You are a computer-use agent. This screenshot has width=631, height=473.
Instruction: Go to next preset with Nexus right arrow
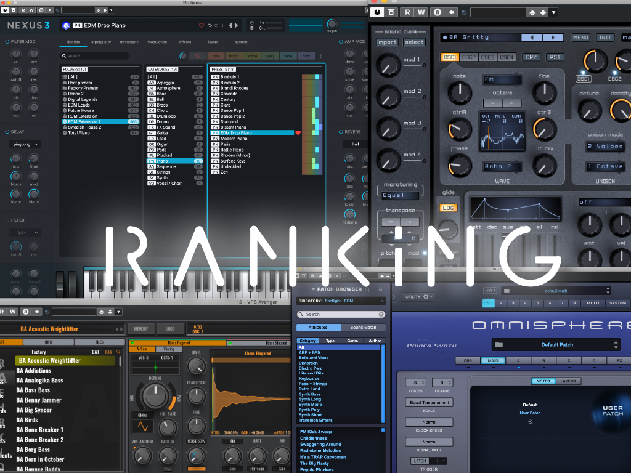237,25
